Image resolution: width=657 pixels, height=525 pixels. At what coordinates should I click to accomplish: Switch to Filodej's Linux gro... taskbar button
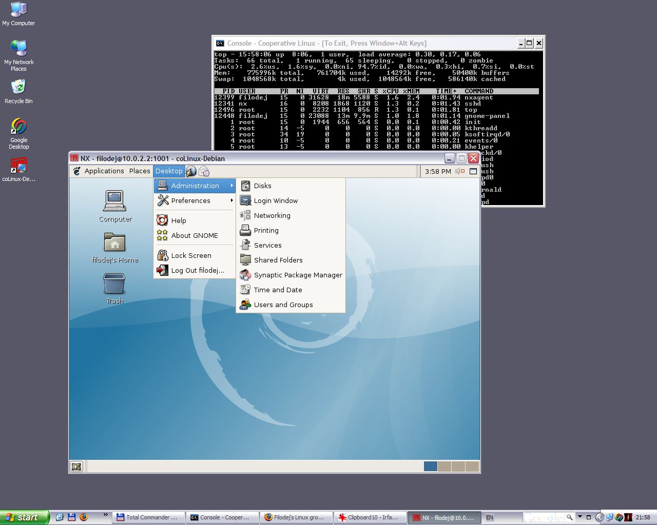pyautogui.click(x=296, y=517)
